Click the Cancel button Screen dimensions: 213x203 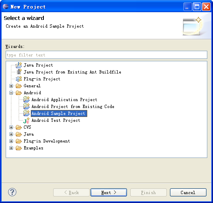pyautogui.click(x=188, y=192)
